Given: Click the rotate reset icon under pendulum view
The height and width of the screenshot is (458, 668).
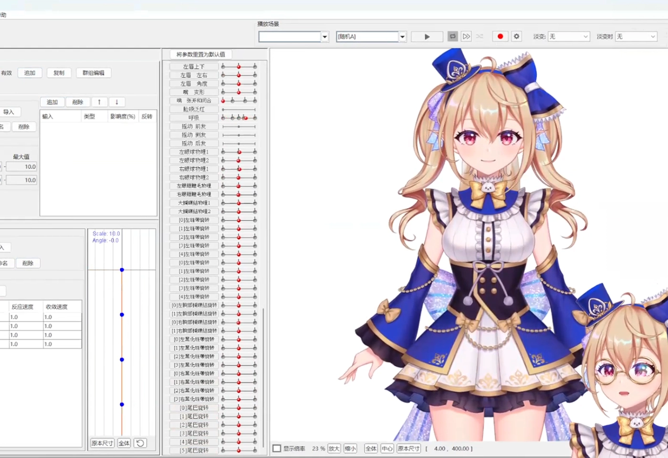Looking at the screenshot, I should (140, 443).
